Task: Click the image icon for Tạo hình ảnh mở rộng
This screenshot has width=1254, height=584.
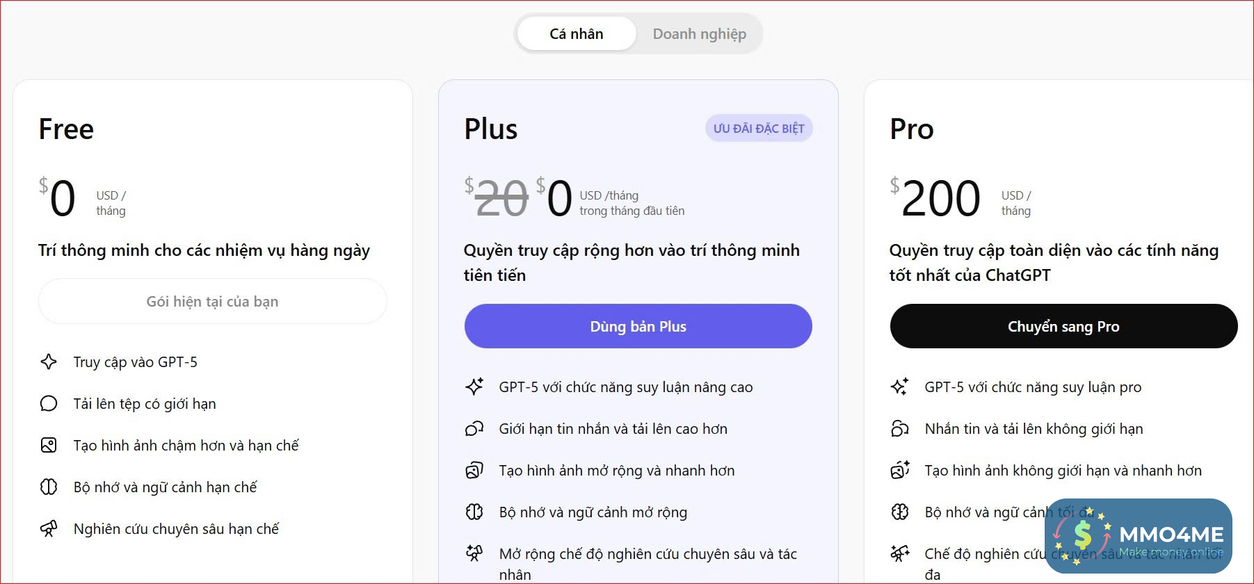Action: (474, 471)
